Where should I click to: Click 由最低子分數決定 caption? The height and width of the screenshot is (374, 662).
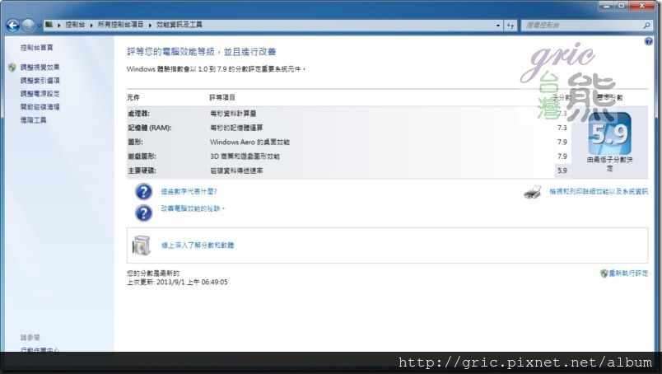(x=609, y=164)
